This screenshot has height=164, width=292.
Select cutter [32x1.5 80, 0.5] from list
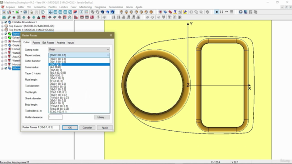click(x=79, y=61)
